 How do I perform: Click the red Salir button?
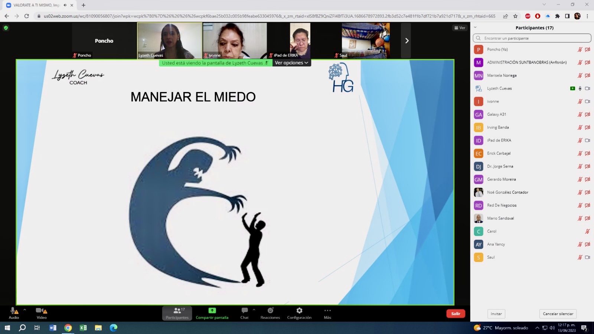tap(456, 314)
